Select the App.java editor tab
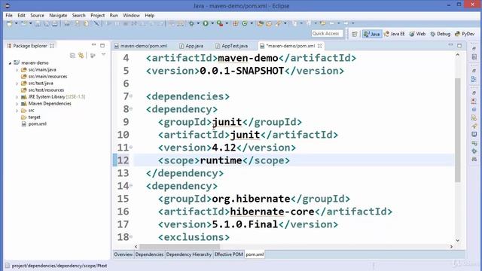 (191, 46)
